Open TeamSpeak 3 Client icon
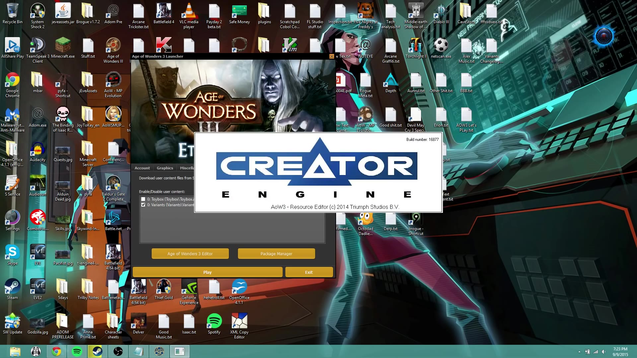 pos(37,50)
